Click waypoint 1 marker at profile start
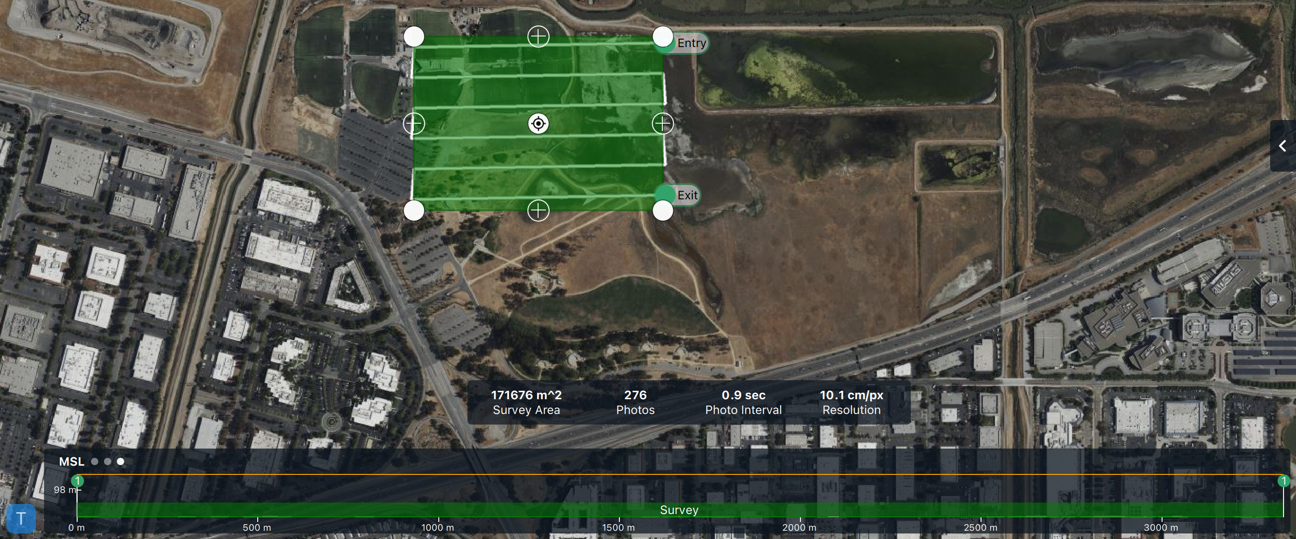This screenshot has height=539, width=1296. 78,481
